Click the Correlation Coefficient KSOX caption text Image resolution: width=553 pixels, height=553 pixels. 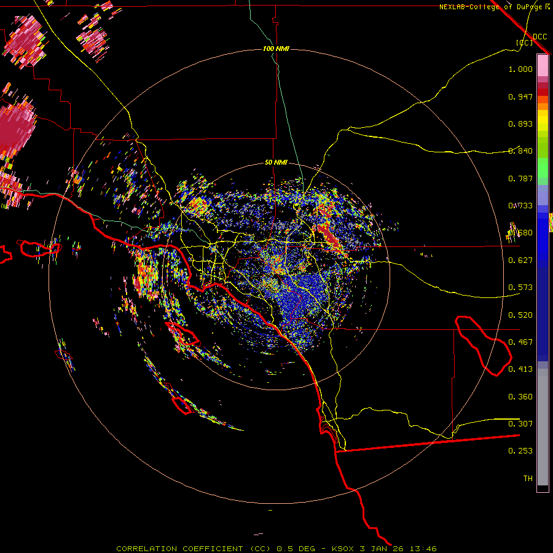276,549
